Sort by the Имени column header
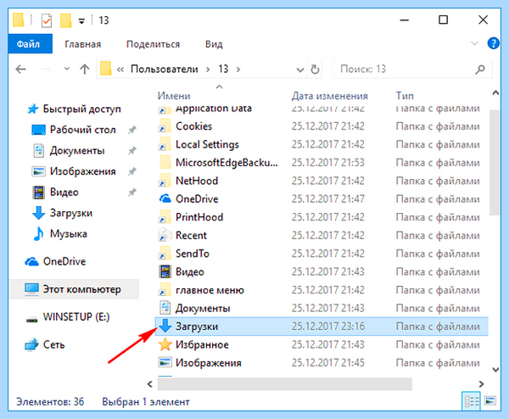This screenshot has width=509, height=419. (x=174, y=96)
